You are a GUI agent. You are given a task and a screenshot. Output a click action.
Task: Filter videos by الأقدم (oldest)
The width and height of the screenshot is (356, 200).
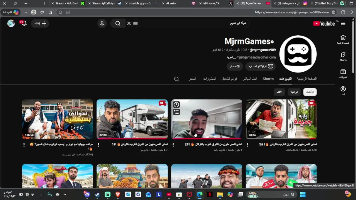coord(279,92)
